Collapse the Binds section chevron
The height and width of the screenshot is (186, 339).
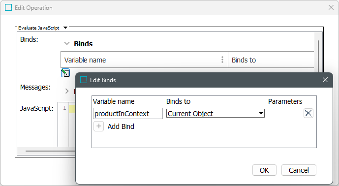67,44
